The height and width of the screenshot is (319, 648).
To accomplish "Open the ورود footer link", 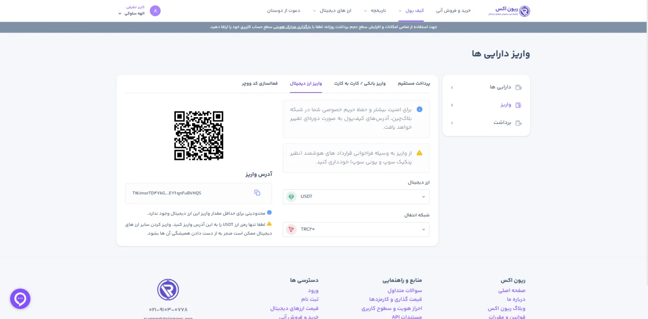I will click(x=313, y=290).
